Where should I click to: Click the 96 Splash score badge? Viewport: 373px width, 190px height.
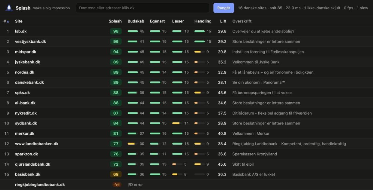116,41
